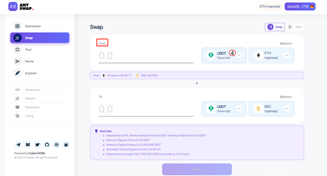Click the Dashboard grid icon
Viewport: 327px width, 176px height.
(18, 26)
